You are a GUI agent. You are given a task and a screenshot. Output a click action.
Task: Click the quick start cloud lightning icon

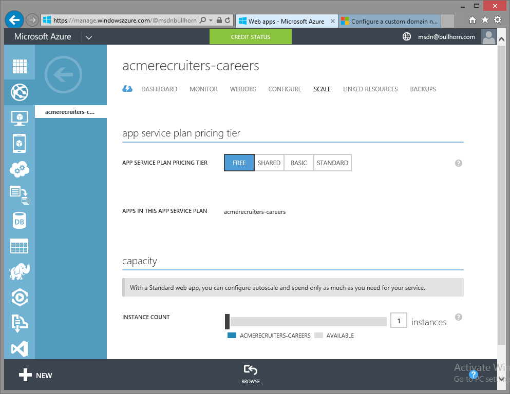[x=127, y=89]
